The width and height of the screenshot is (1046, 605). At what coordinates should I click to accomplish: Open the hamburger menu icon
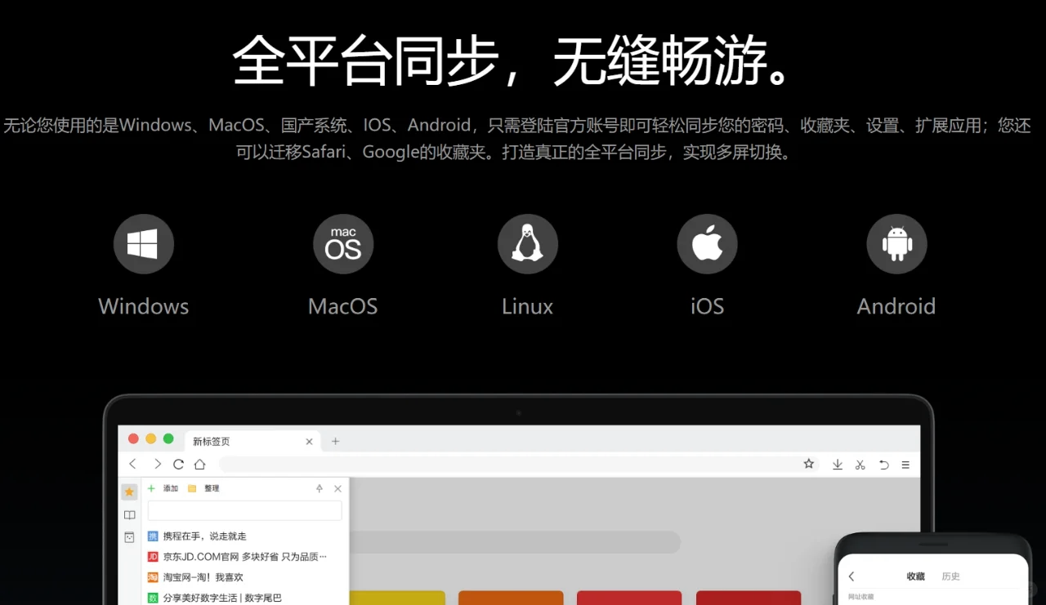(x=905, y=465)
